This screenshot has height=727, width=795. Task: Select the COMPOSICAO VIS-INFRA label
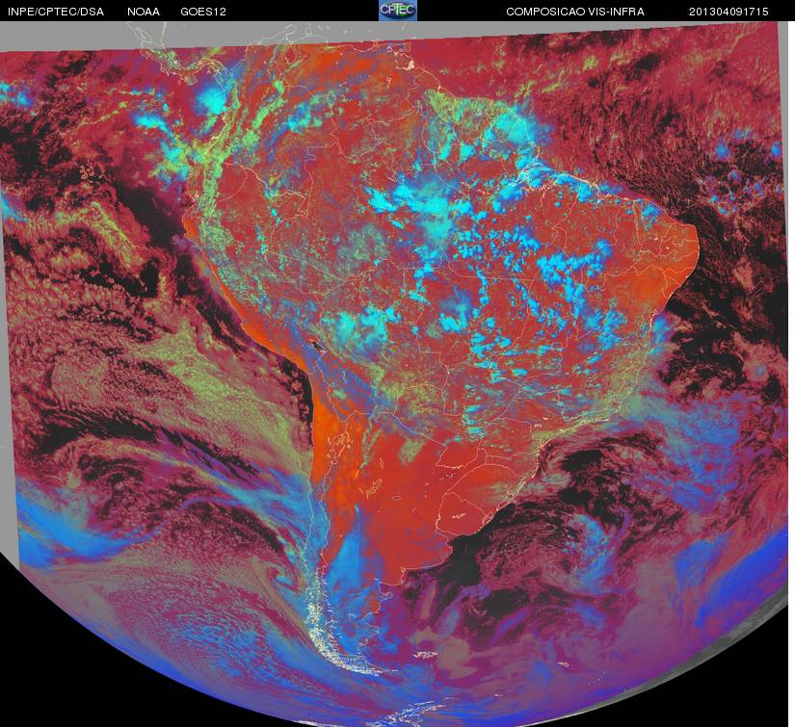pyautogui.click(x=575, y=12)
